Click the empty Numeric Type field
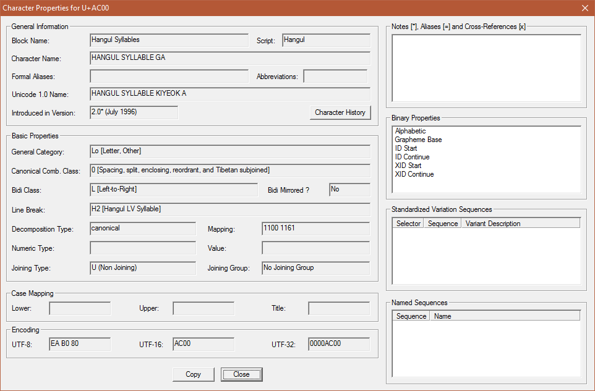Image resolution: width=595 pixels, height=391 pixels. (143, 248)
